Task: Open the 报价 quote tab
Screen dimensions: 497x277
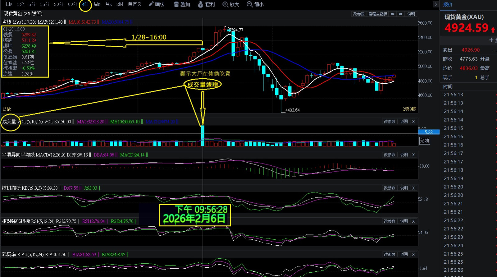Action: [448, 4]
